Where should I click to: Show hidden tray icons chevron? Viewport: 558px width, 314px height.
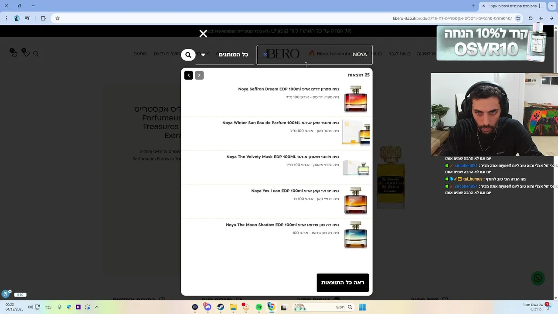pos(97,307)
